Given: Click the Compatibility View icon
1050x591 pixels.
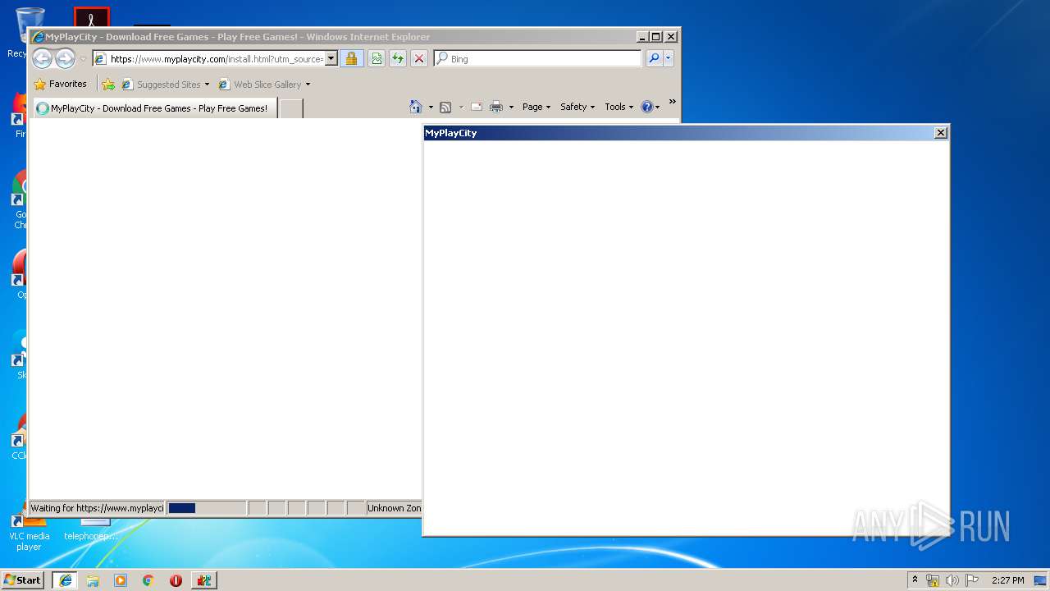Looking at the screenshot, I should (377, 58).
